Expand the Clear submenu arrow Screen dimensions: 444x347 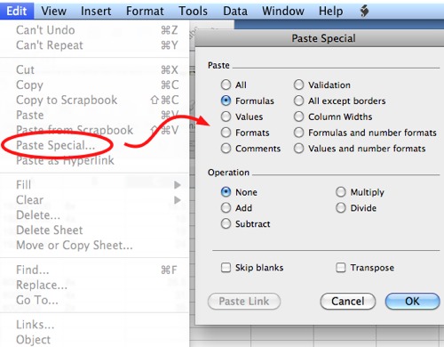(178, 200)
